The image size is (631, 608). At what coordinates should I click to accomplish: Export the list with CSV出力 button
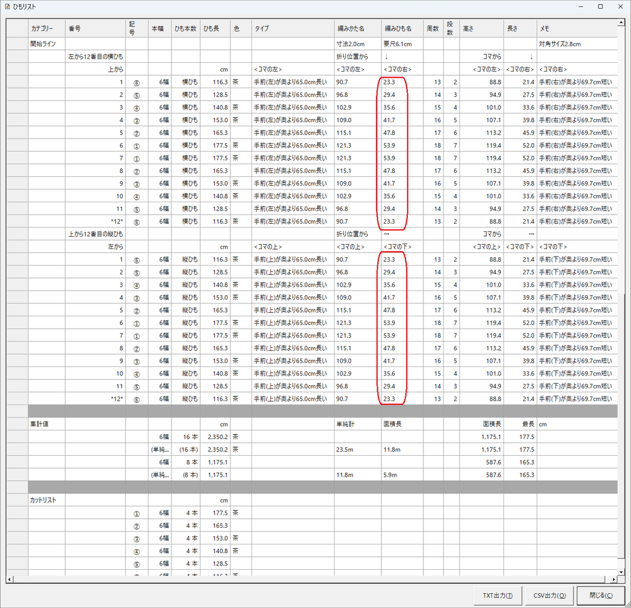pos(549,596)
